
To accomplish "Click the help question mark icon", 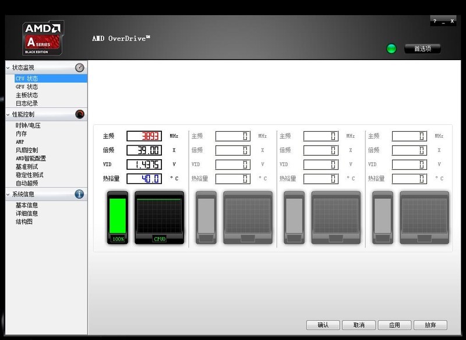I will point(434,21).
